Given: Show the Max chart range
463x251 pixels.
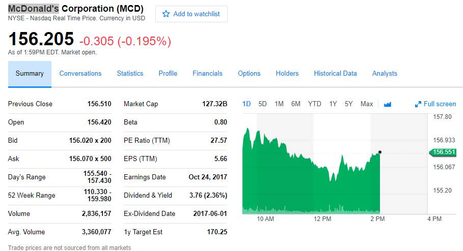Looking at the screenshot, I should (x=367, y=104).
